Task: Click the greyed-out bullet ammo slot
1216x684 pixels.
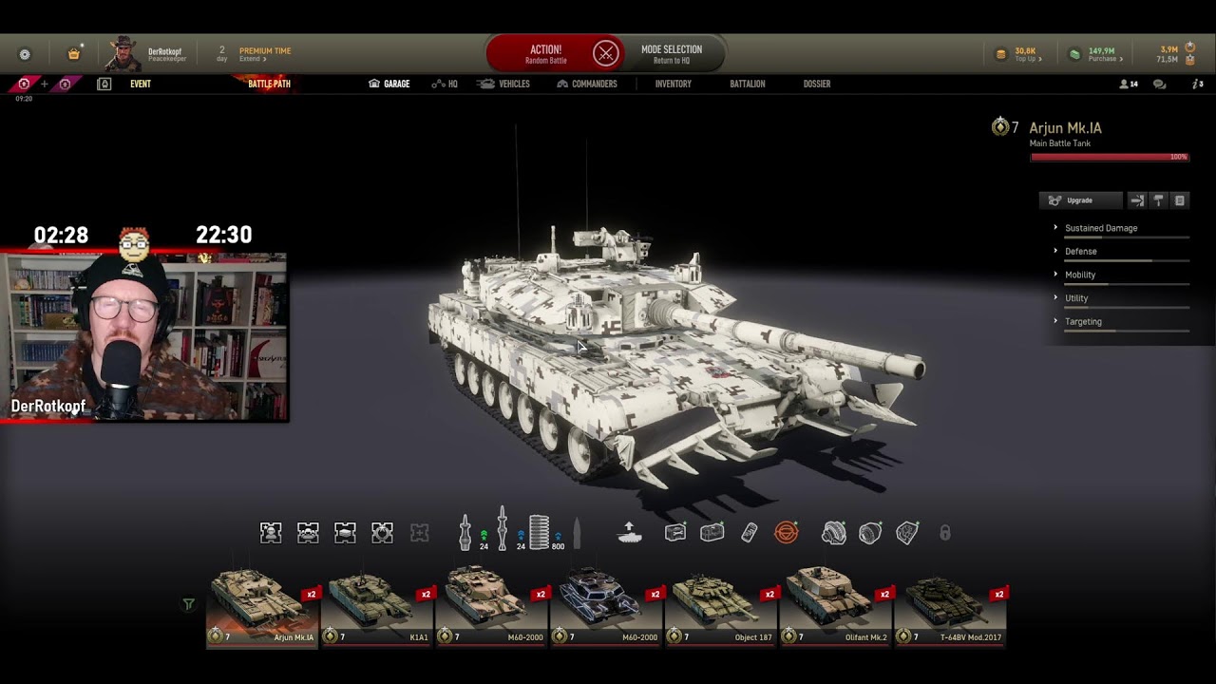Action: point(577,534)
